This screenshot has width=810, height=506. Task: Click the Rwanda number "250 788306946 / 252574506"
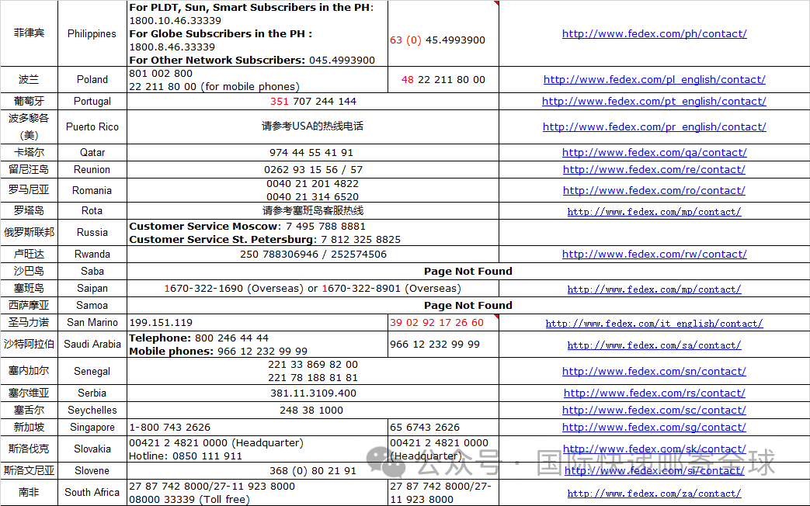pyautogui.click(x=313, y=254)
